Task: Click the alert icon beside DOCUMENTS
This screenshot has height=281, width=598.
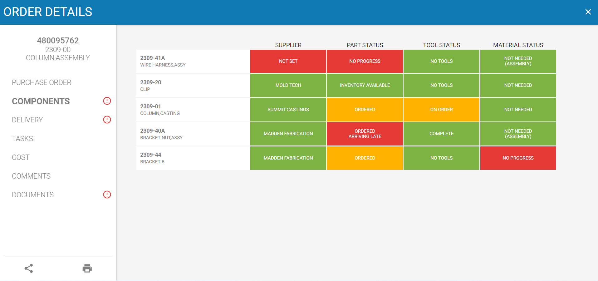Action: pyautogui.click(x=107, y=195)
